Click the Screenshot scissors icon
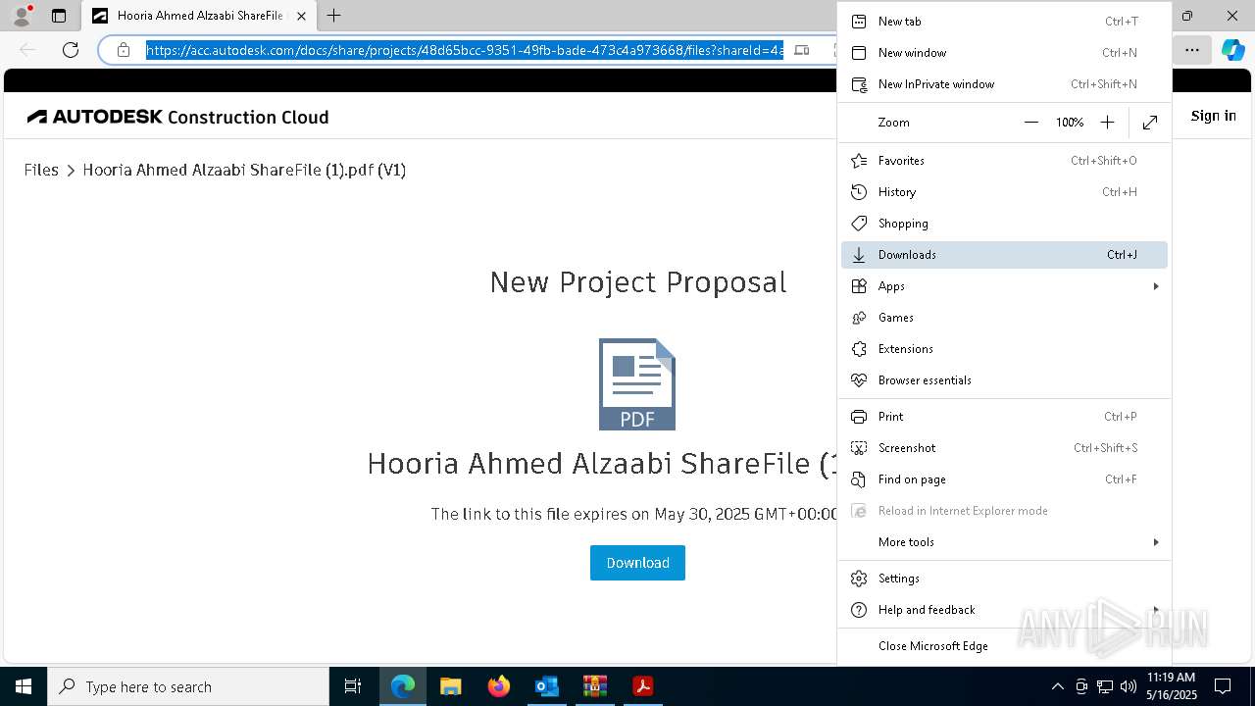The width and height of the screenshot is (1255, 706). point(859,448)
